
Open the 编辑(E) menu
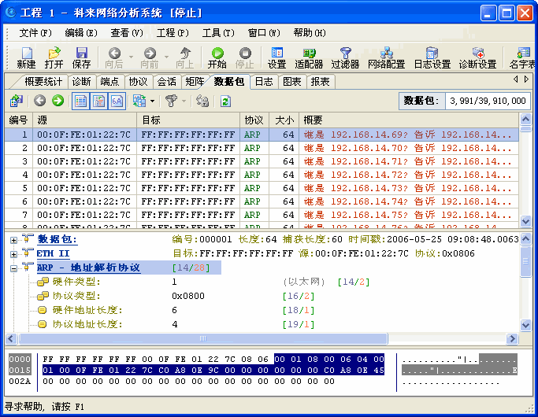coord(81,33)
